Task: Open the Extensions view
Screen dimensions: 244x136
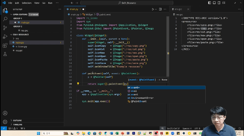Action: (x=5, y=46)
